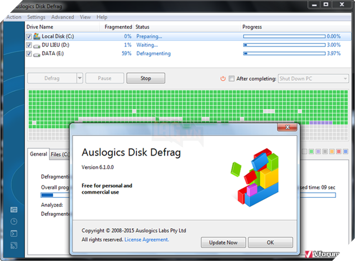Click the Stop button
355x261 pixels.
(x=145, y=78)
